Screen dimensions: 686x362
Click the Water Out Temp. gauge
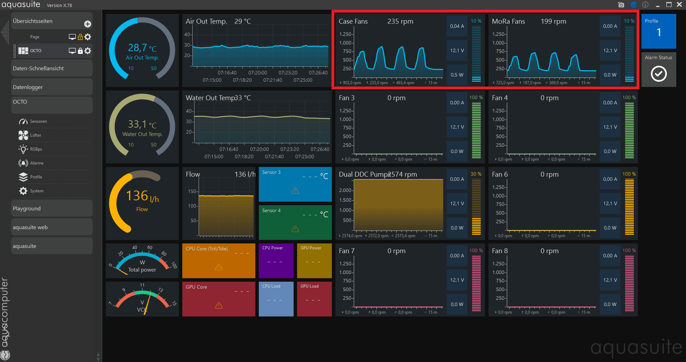(x=142, y=127)
